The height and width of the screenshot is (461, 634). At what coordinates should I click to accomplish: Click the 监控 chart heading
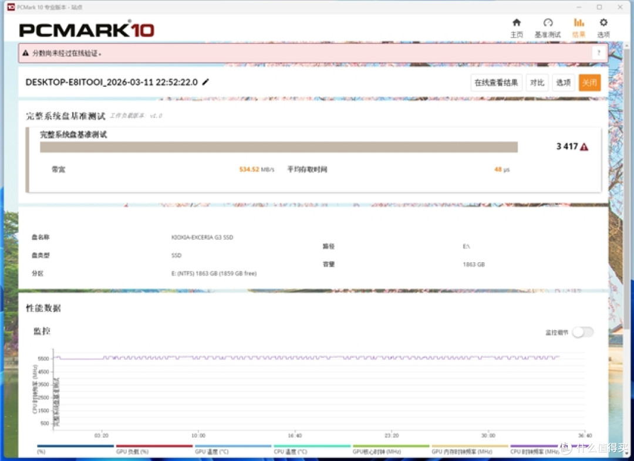coord(42,331)
